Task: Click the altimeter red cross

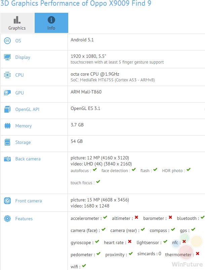Action: click(136, 217)
